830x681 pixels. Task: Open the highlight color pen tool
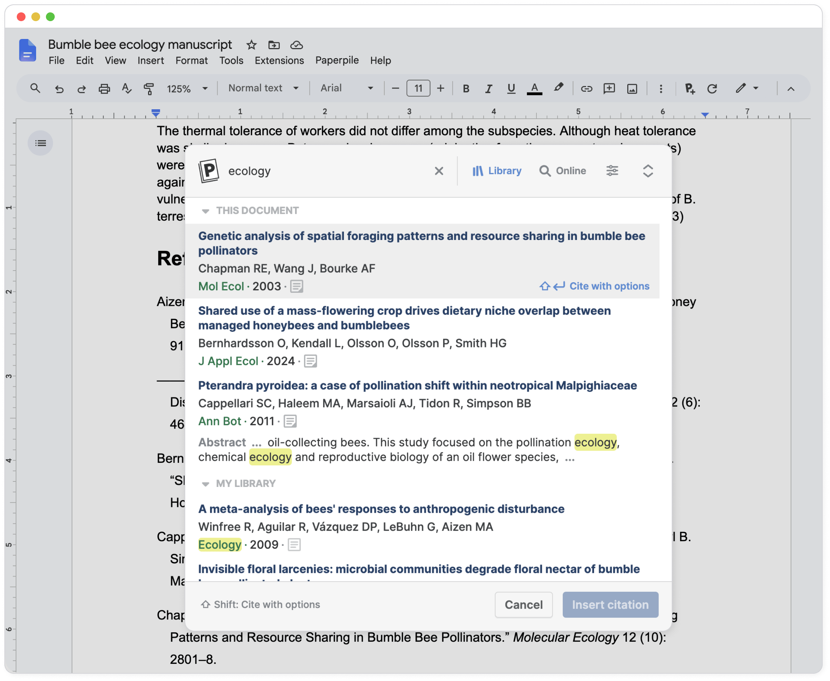[558, 88]
